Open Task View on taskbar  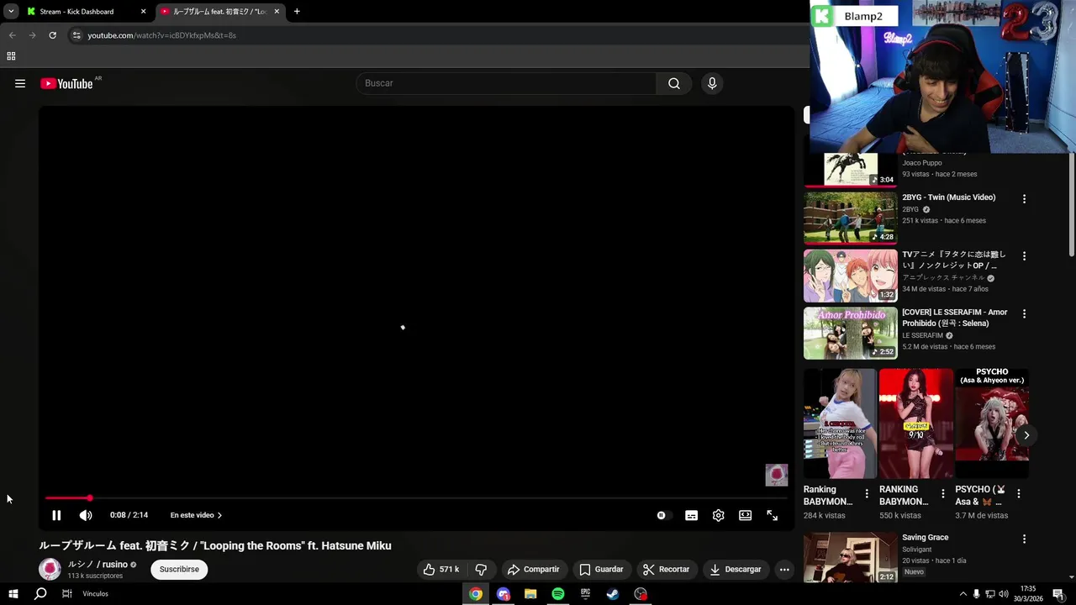pos(67,594)
